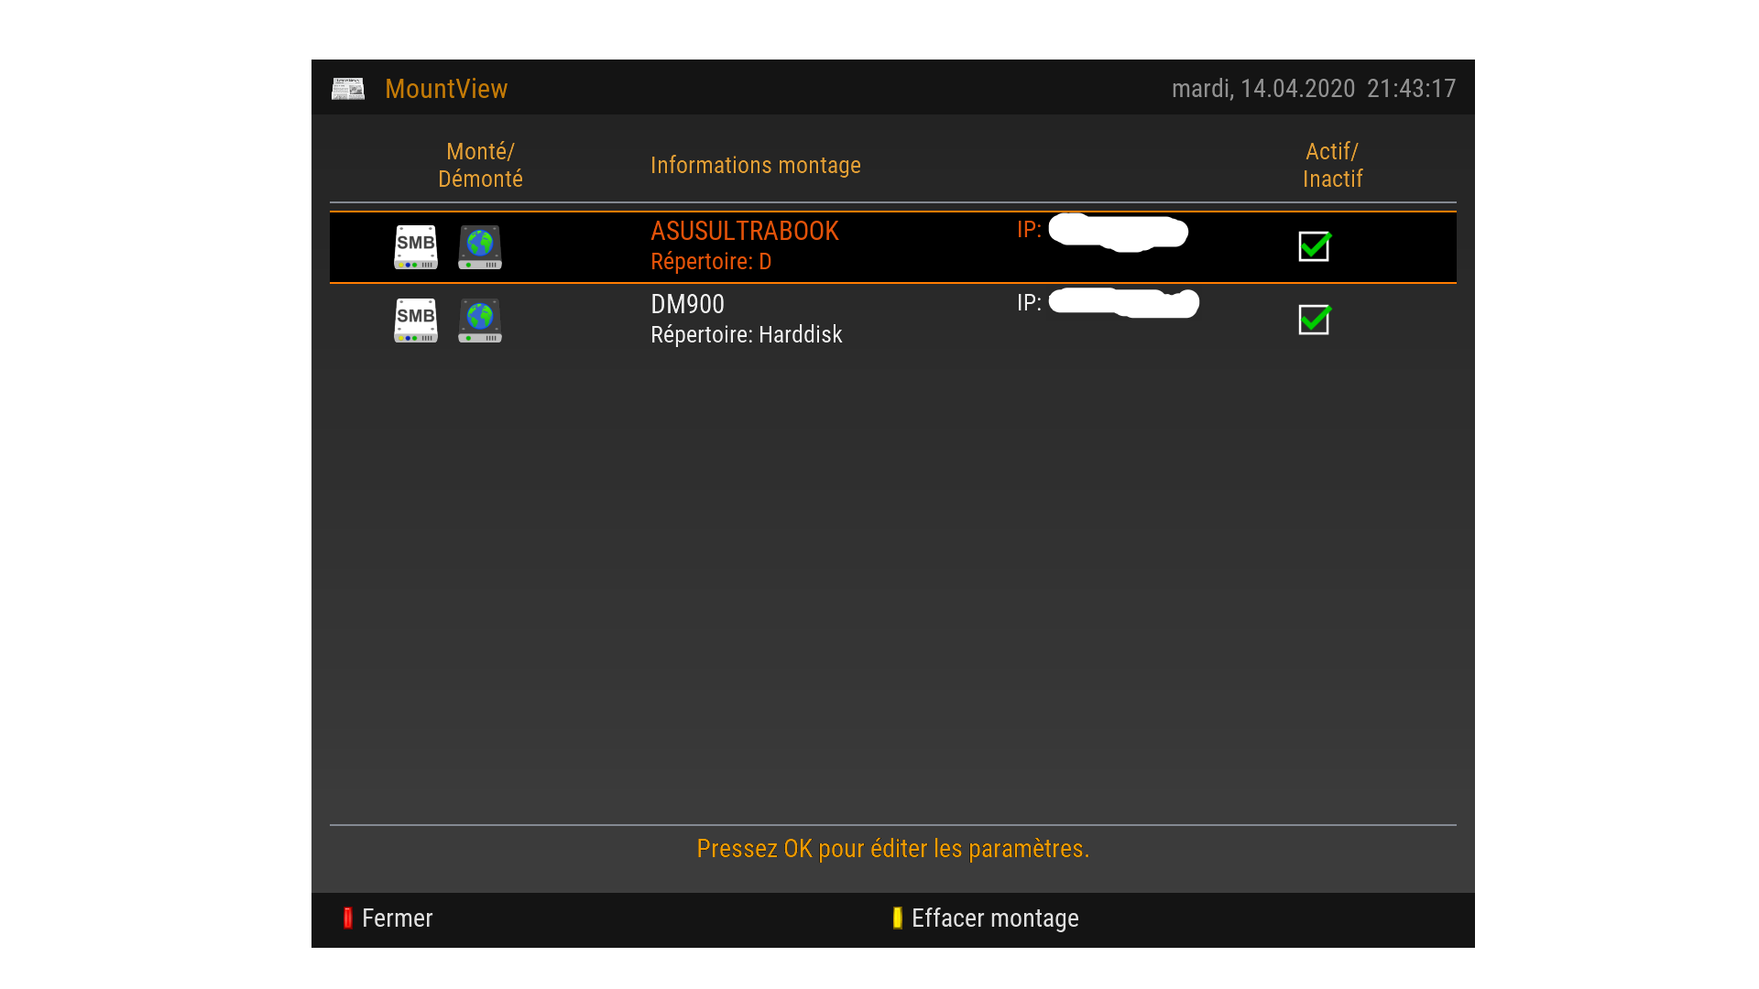Viewport: 1759px width, 989px height.
Task: Click the Répertoire: Harddisk text
Action: pos(746,335)
